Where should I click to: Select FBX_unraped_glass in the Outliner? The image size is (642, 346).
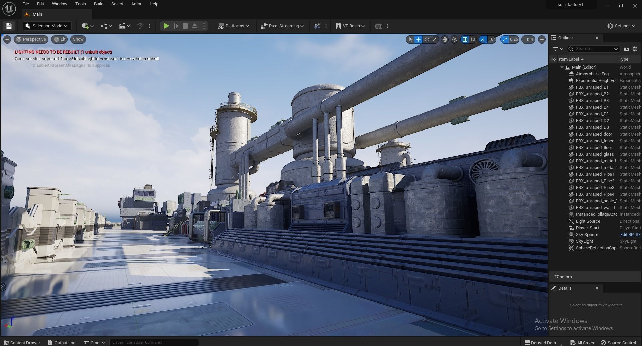[595, 154]
